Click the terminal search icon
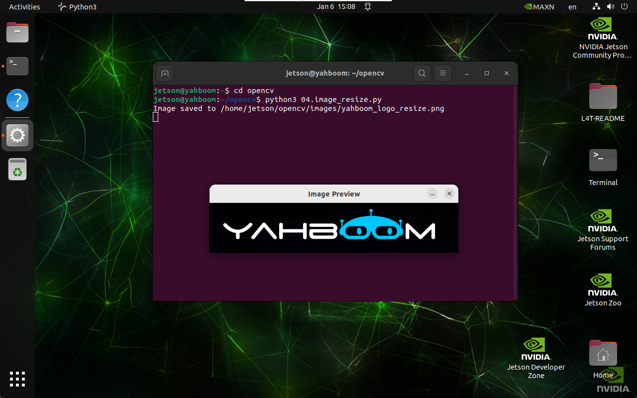The height and width of the screenshot is (398, 637). pyautogui.click(x=422, y=73)
